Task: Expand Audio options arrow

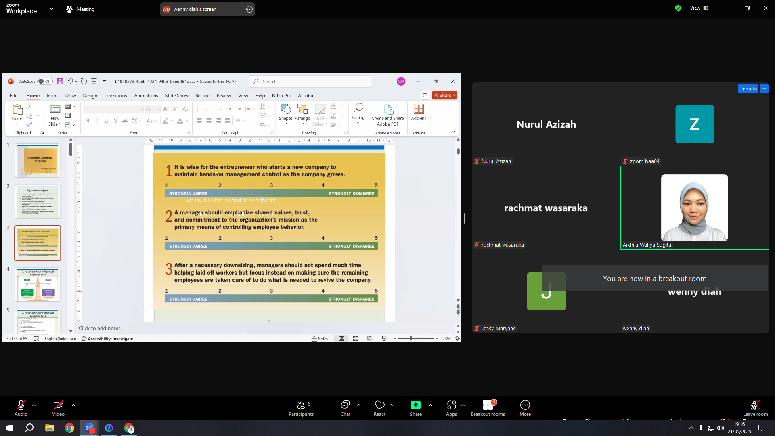Action: [x=34, y=405]
